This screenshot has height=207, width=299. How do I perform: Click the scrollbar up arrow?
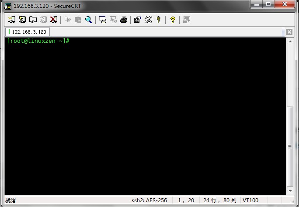pos(290,41)
